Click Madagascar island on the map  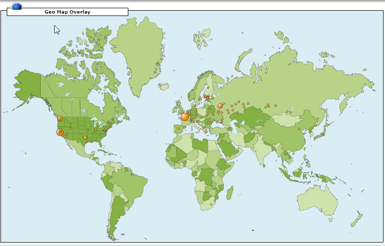click(230, 193)
